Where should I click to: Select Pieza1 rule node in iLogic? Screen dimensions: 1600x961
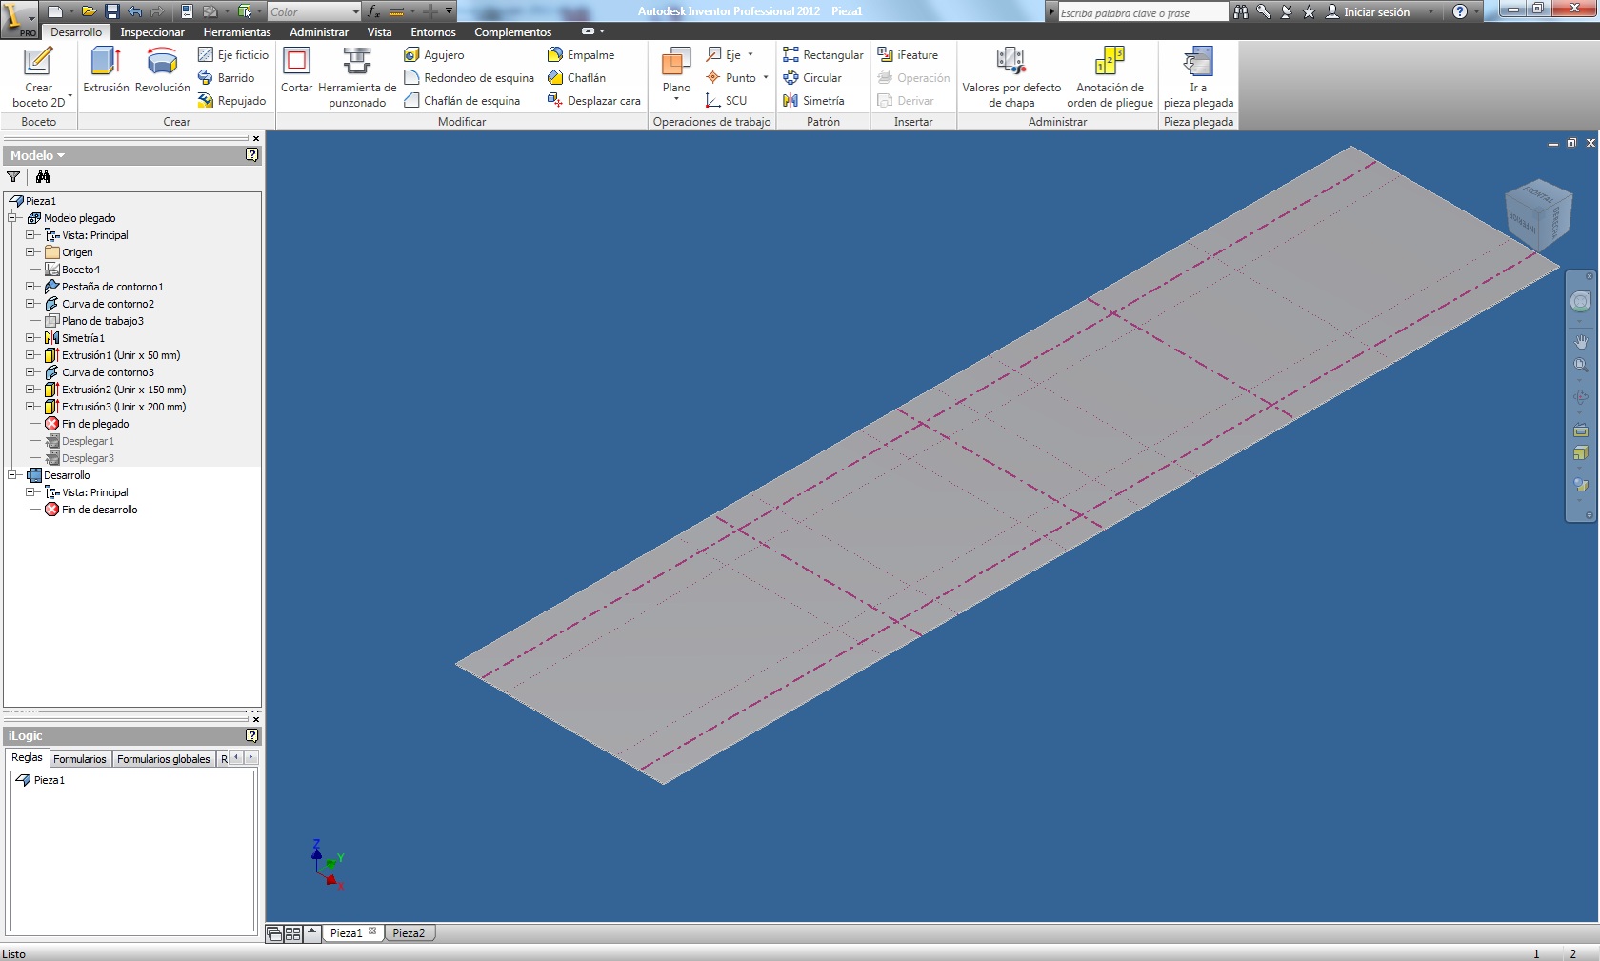point(41,780)
